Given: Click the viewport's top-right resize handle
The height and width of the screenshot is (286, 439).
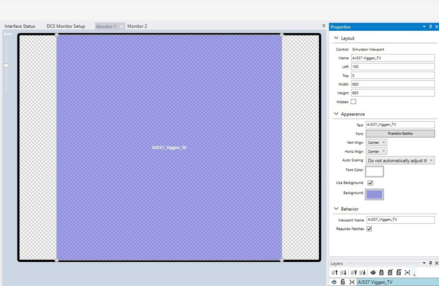Looking at the screenshot, I should pyautogui.click(x=282, y=35).
